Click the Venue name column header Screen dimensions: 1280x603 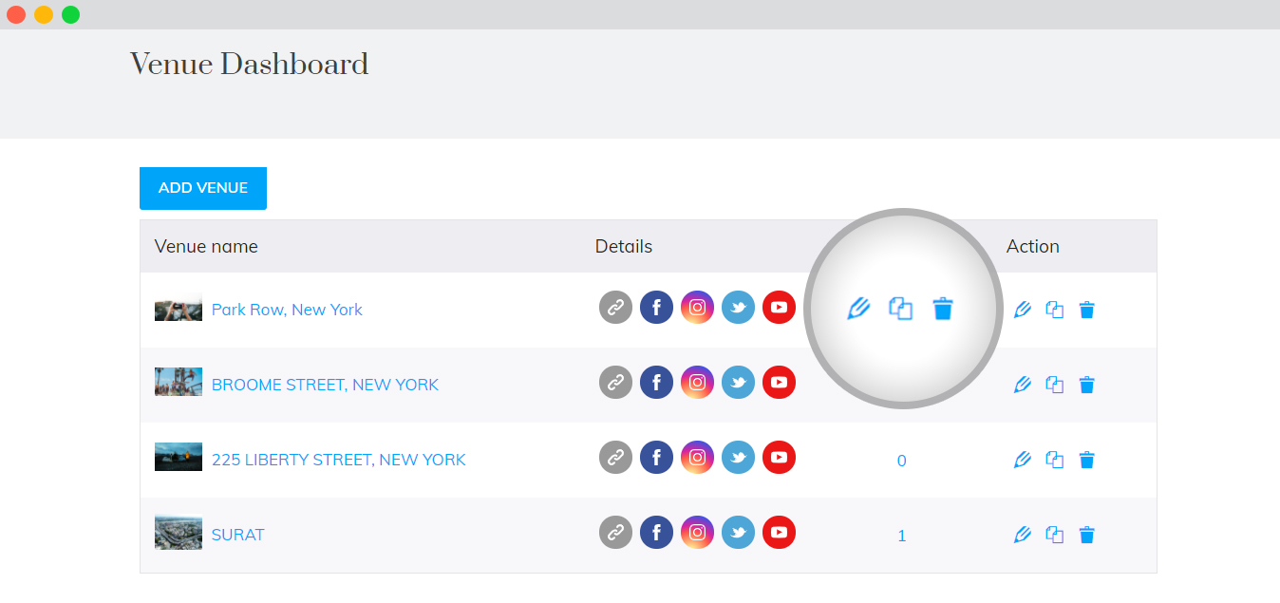[206, 247]
